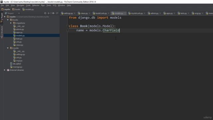Image resolution: width=213 pixels, height=120 pixels.
Task: Place cursor after CharField in editor
Action: (120, 30)
